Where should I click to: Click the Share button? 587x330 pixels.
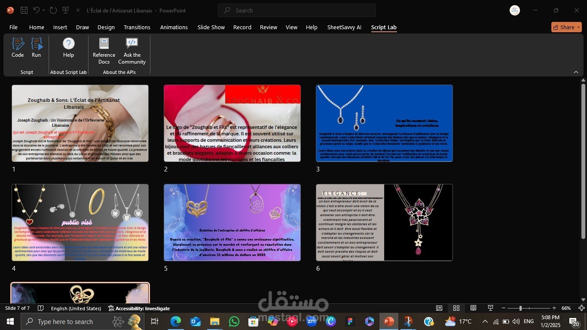(x=566, y=27)
